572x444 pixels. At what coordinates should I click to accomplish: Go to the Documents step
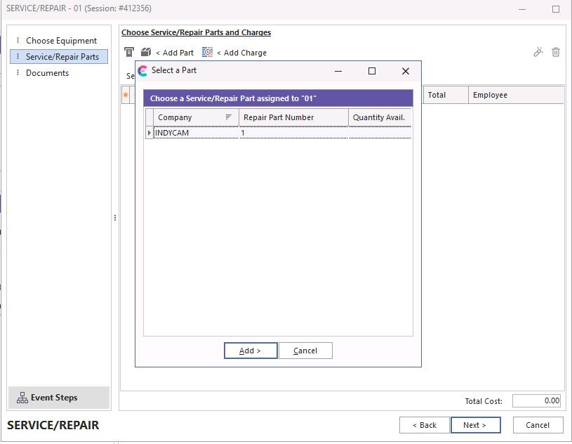click(47, 73)
